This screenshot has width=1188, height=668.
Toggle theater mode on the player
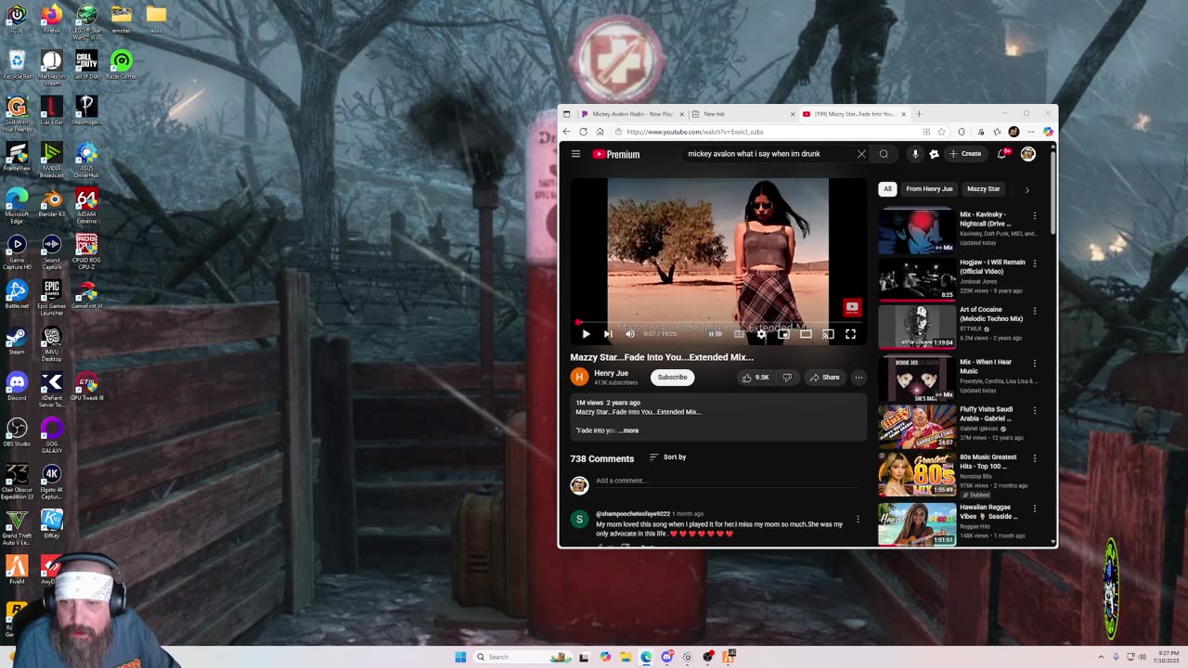coord(806,334)
